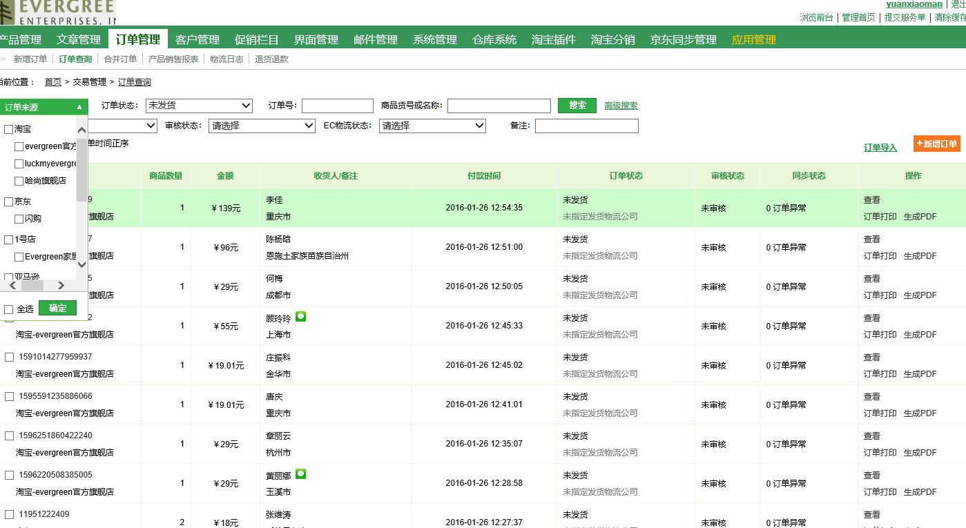Click the 管理首页 header link
This screenshot has width=966, height=528.
[858, 17]
